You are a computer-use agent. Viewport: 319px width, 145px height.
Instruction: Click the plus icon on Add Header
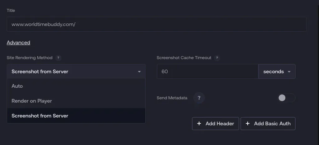[199, 124]
